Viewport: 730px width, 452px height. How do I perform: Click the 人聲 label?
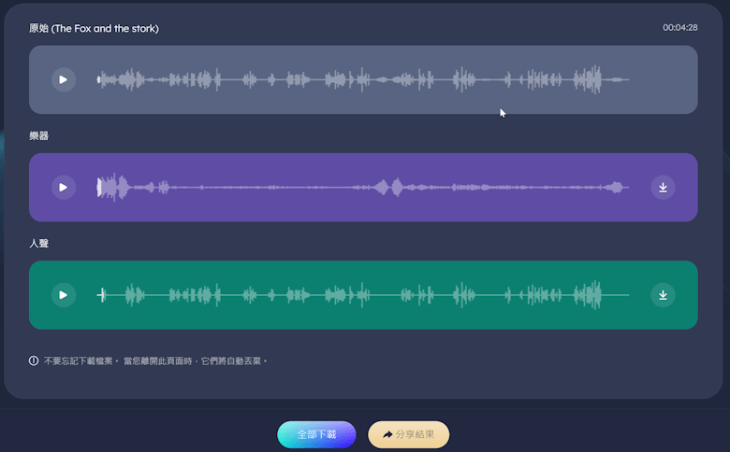38,244
